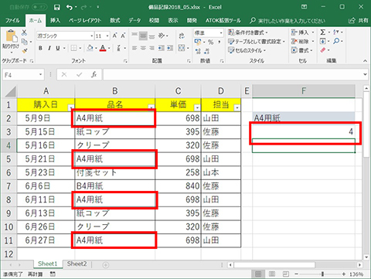Click the Undo arrow icon

click(x=70, y=7)
